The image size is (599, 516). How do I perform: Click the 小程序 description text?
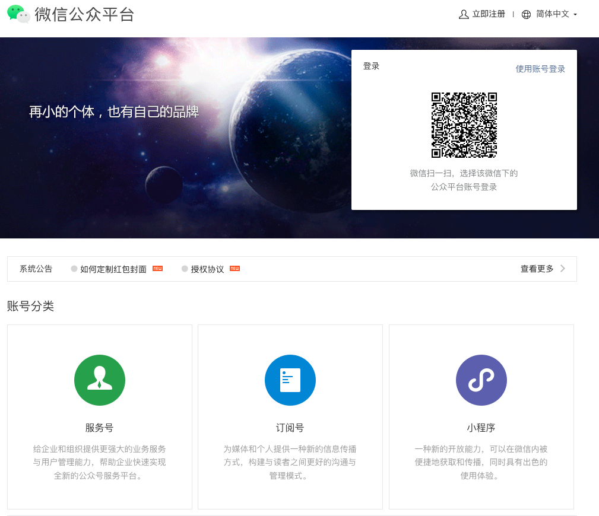click(481, 462)
